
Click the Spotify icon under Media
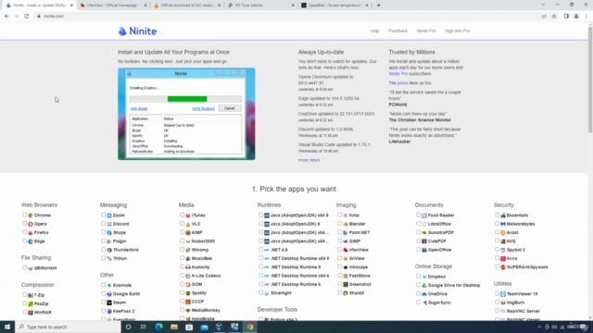click(x=188, y=293)
